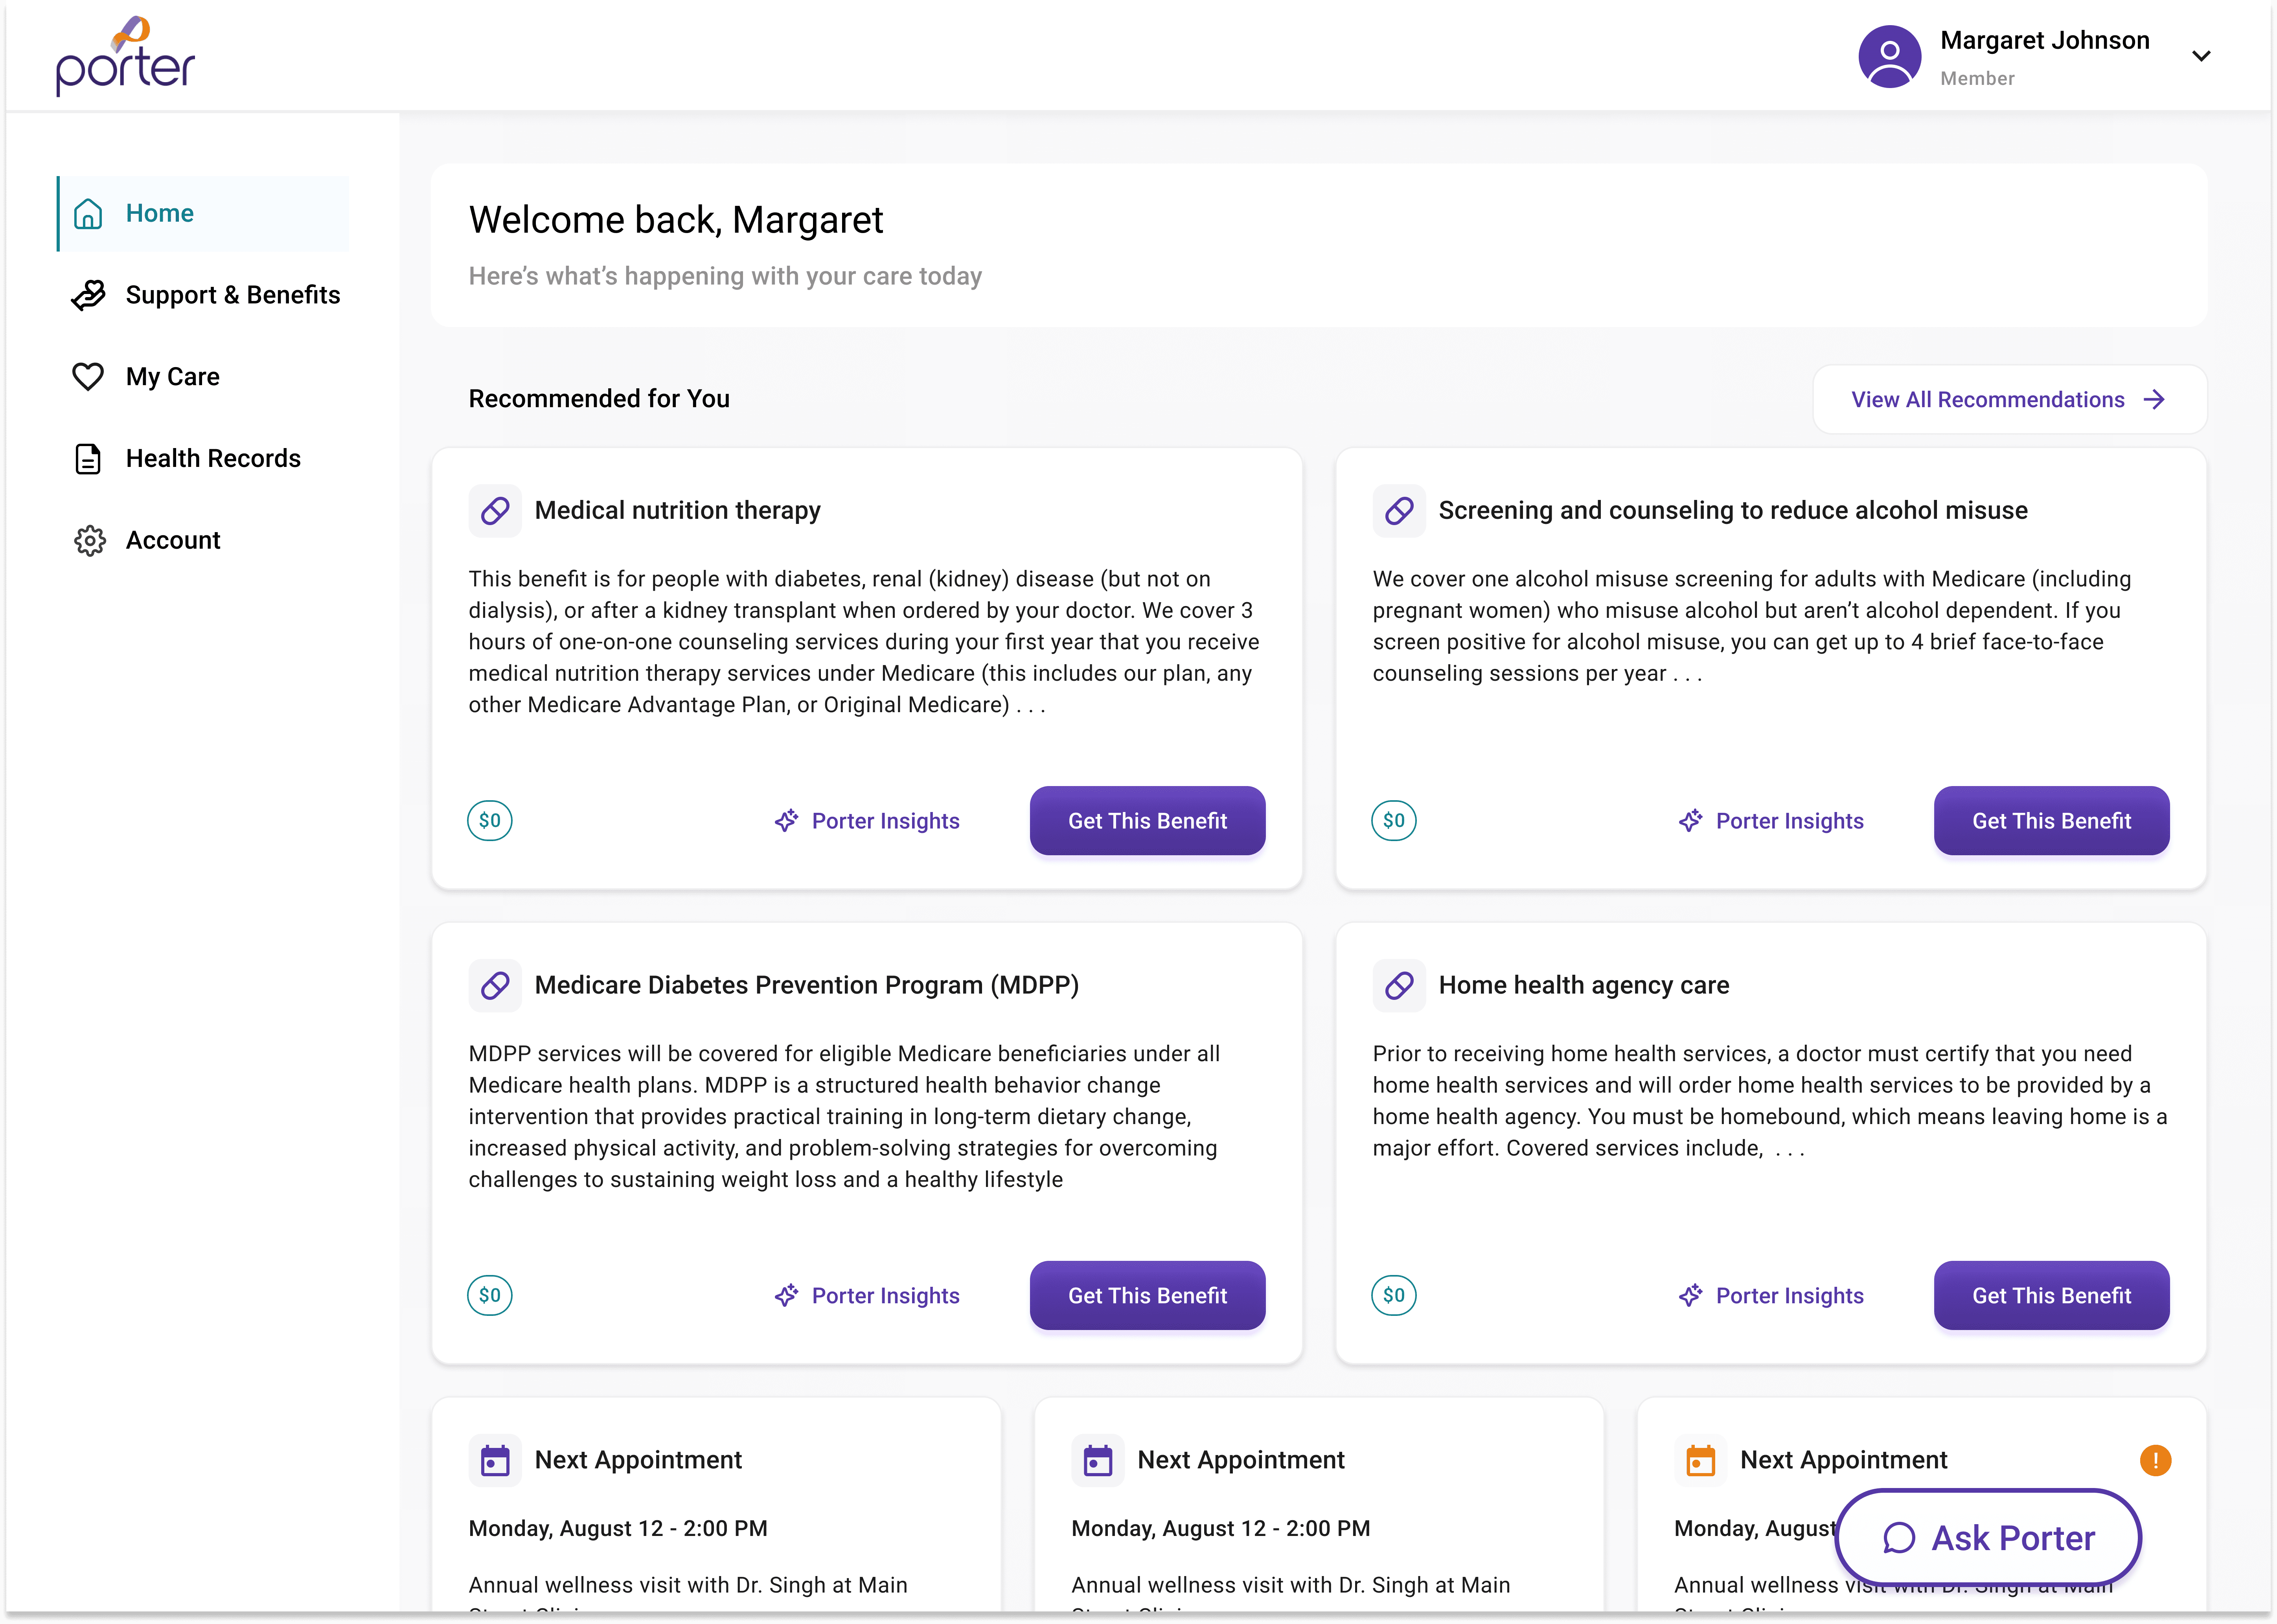2277x1624 pixels.
Task: Open the Ask Porter chat button
Action: click(x=1988, y=1538)
